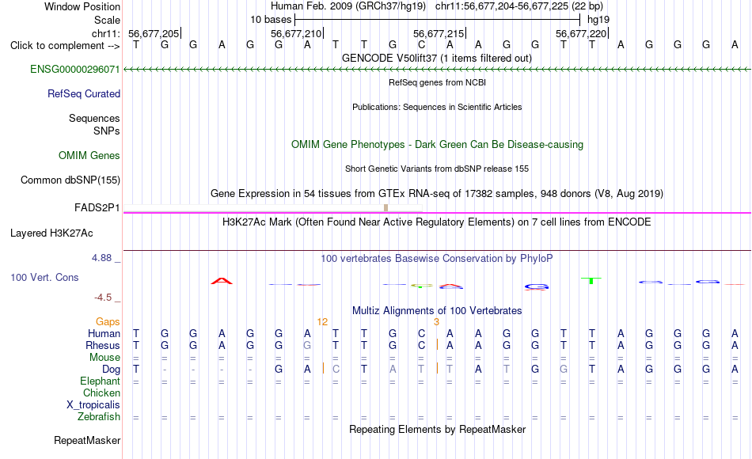
Task: Select the Elephant alignment row label
Action: [100, 381]
